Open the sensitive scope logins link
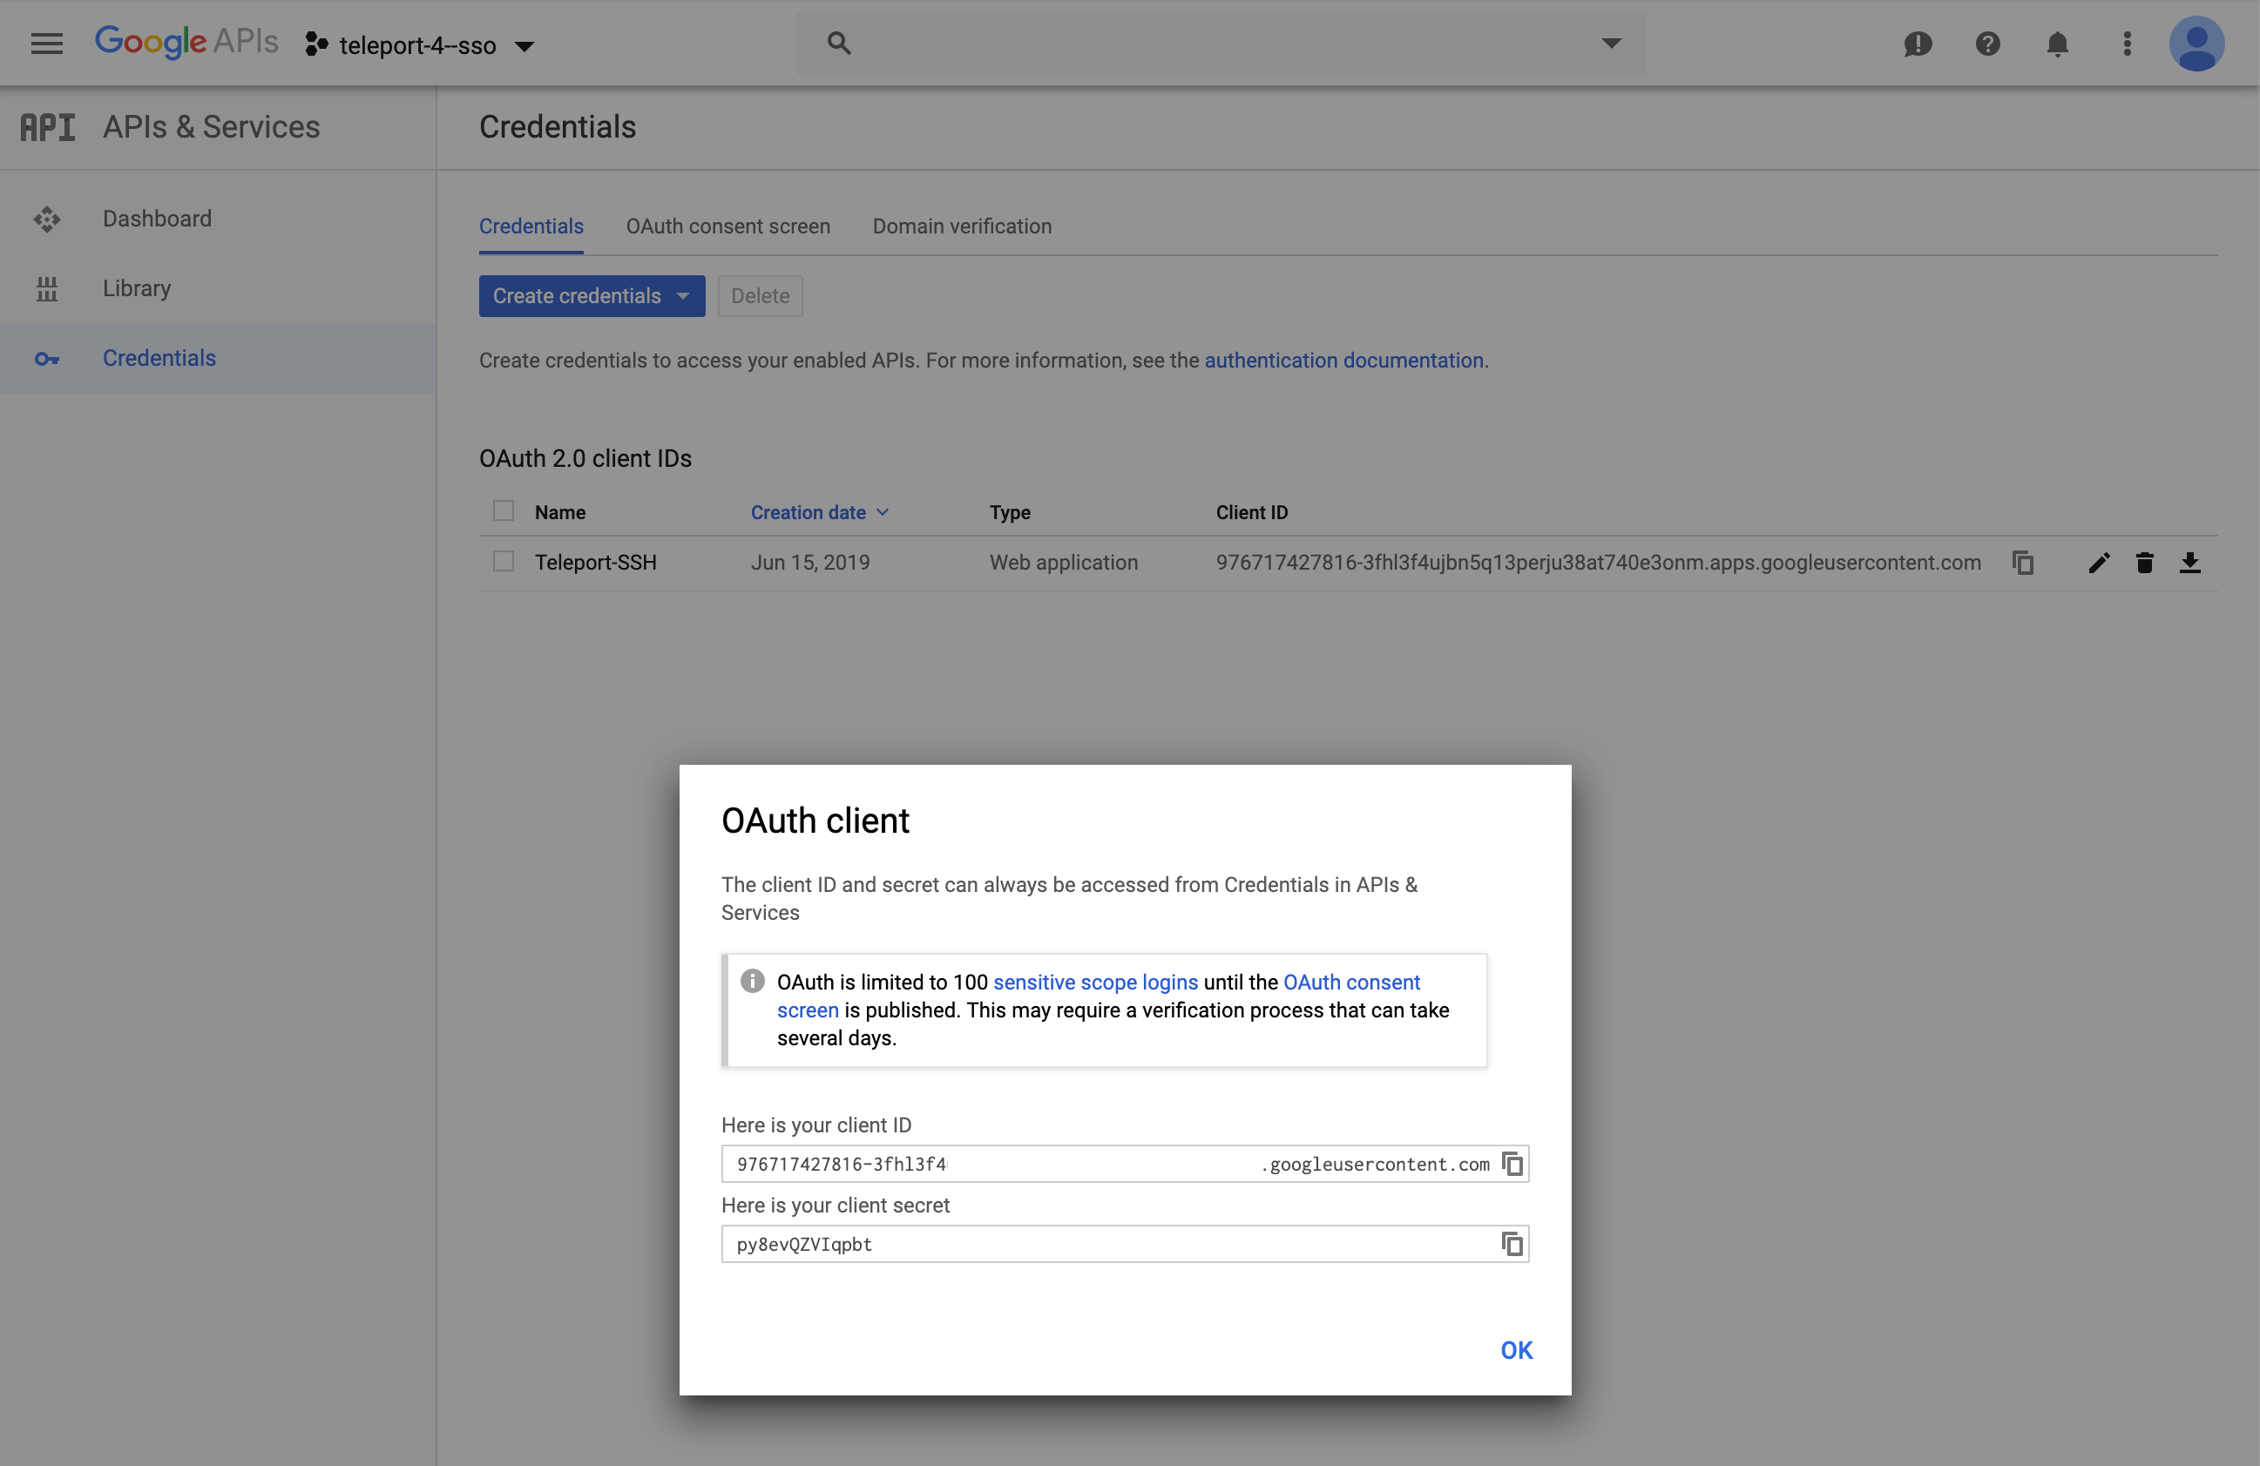Viewport: 2260px width, 1466px height. 1096,982
